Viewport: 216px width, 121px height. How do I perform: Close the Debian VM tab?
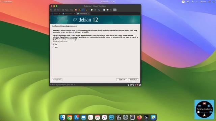[x=89, y=13]
